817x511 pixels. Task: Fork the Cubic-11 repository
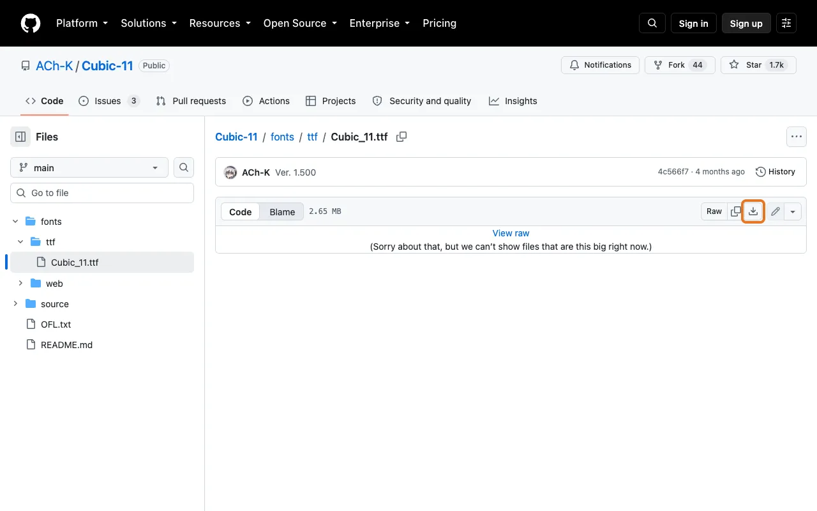click(x=680, y=65)
